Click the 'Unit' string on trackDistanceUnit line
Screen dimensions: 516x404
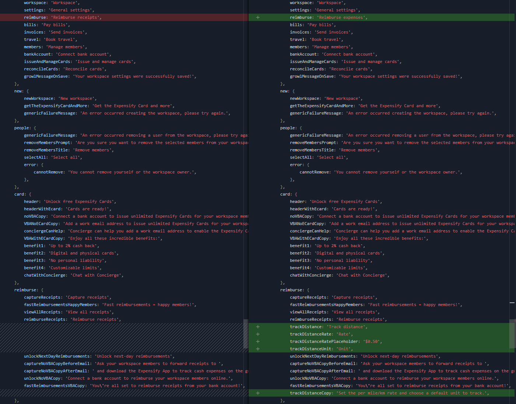(x=344, y=349)
